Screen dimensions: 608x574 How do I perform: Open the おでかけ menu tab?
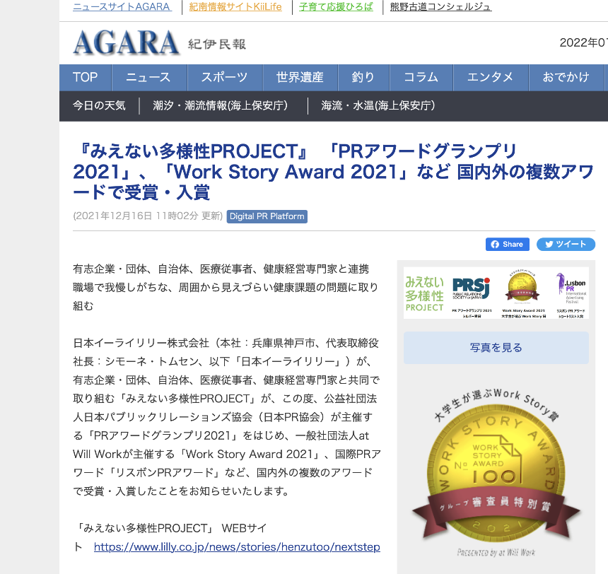tap(566, 78)
